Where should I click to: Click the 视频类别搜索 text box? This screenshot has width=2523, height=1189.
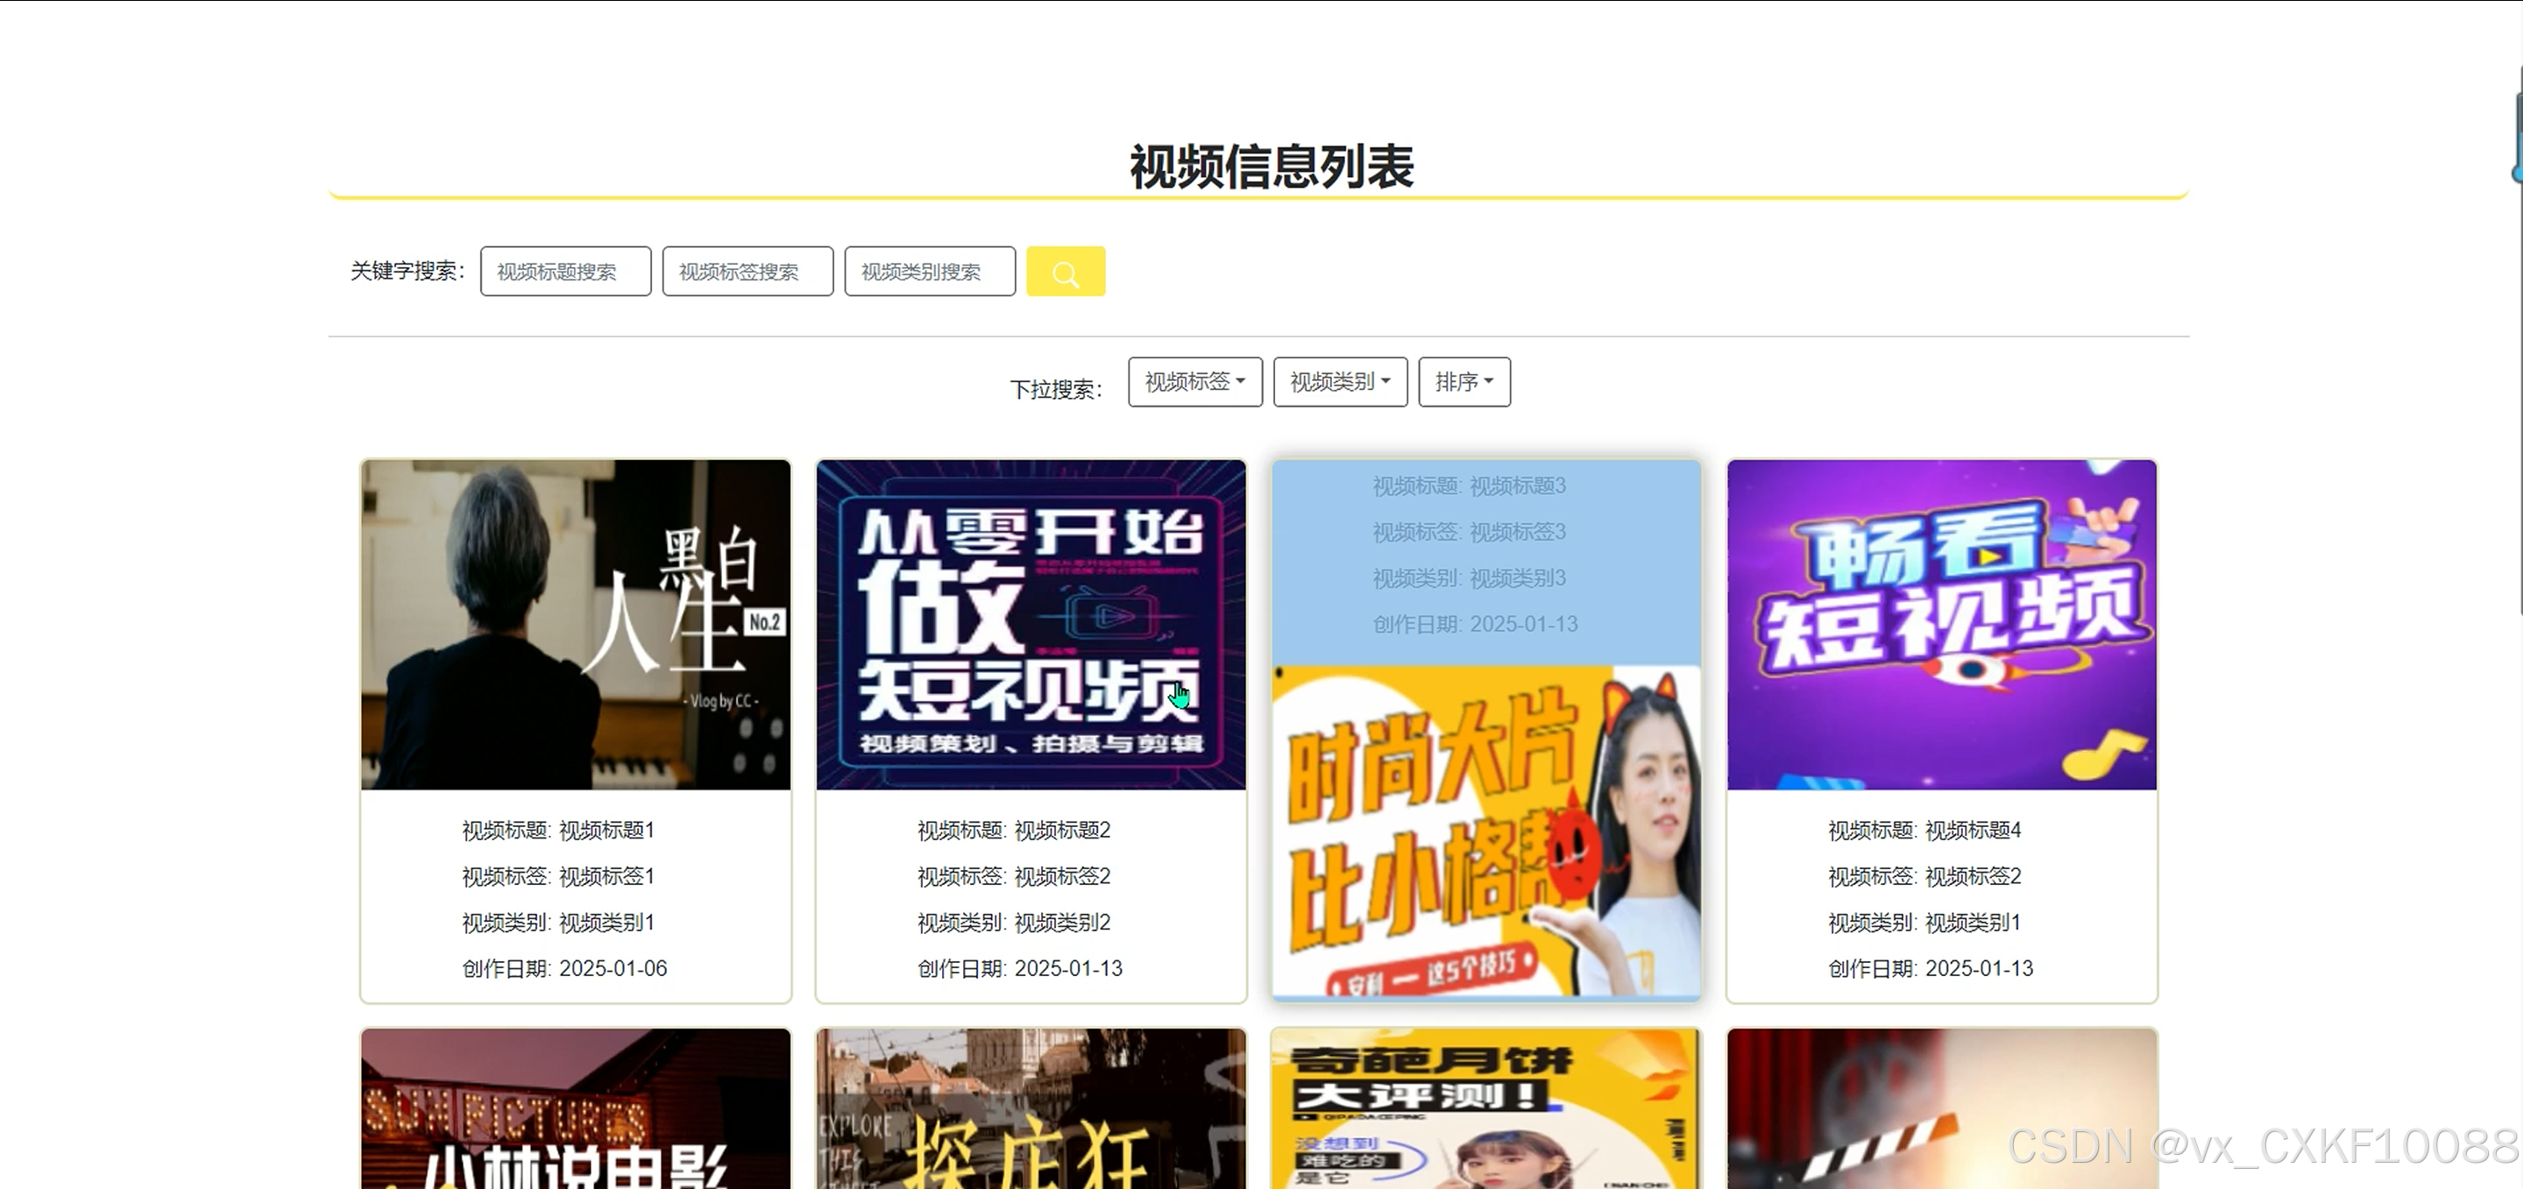point(930,272)
